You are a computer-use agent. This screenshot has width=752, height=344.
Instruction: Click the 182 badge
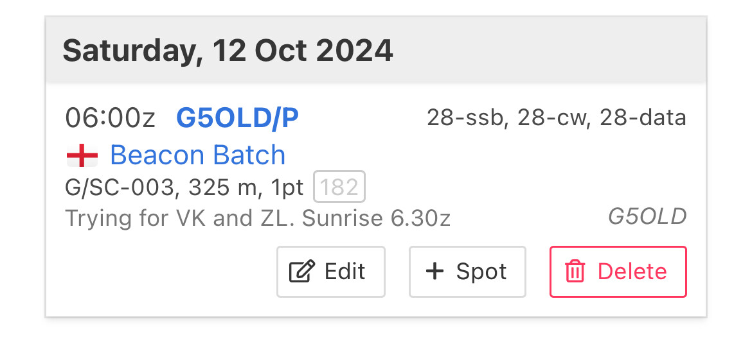pyautogui.click(x=339, y=187)
